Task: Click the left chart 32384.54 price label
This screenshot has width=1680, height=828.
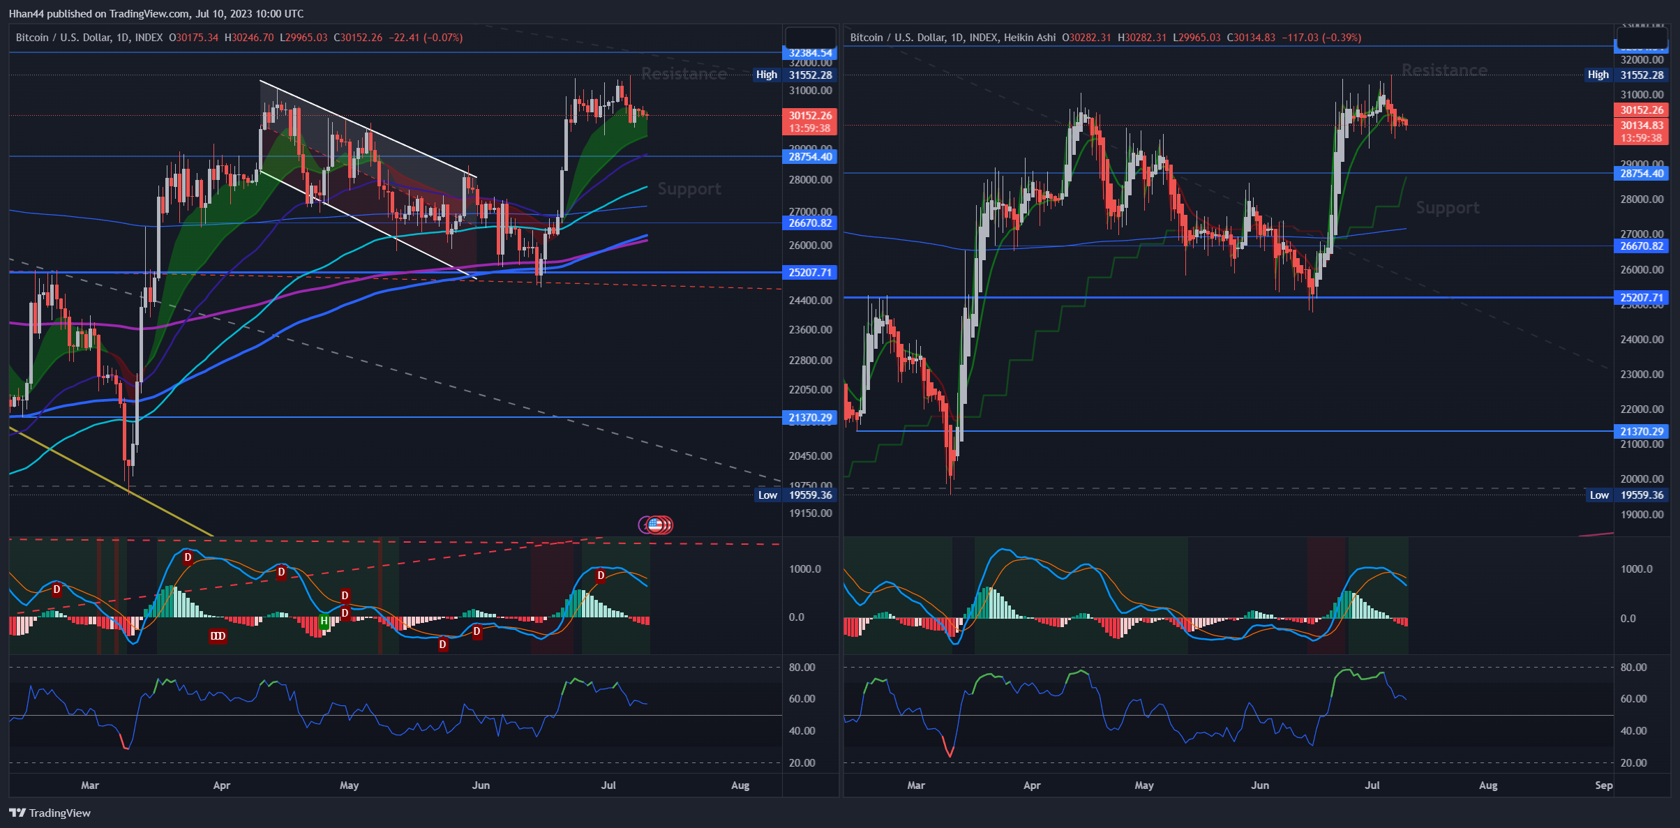Action: (x=811, y=53)
